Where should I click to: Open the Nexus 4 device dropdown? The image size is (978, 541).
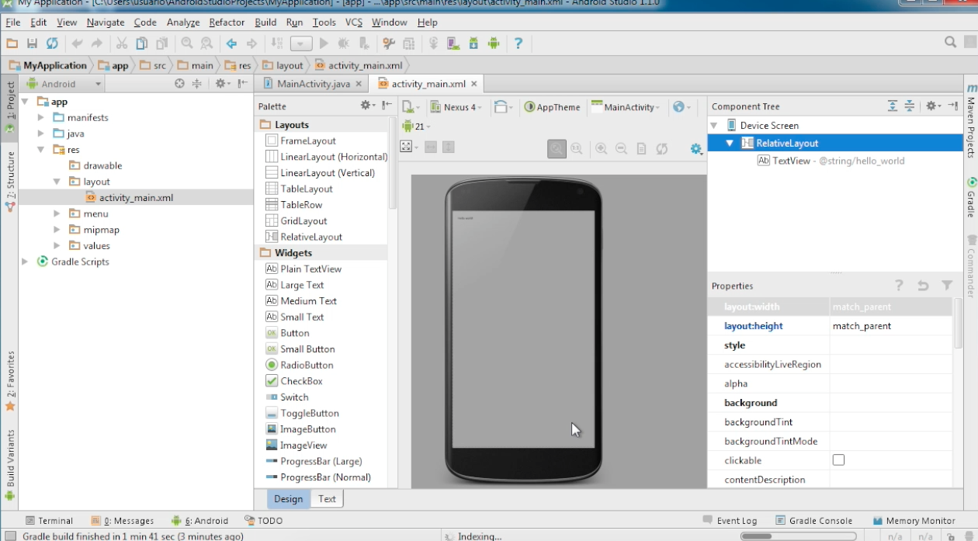click(457, 107)
